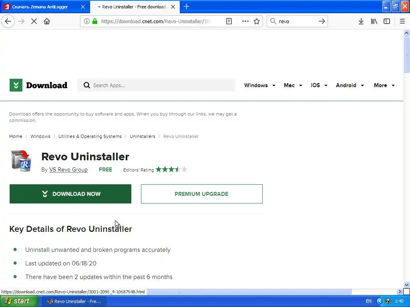Select the Revo Uninstaller - Free download tab

(134, 7)
